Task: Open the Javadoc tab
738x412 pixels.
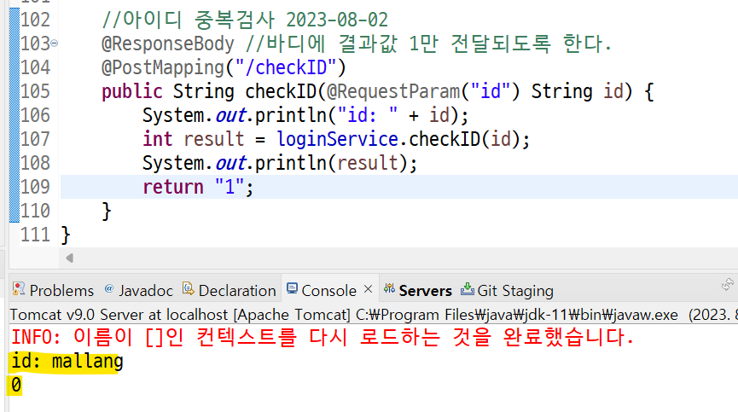Action: coord(138,290)
